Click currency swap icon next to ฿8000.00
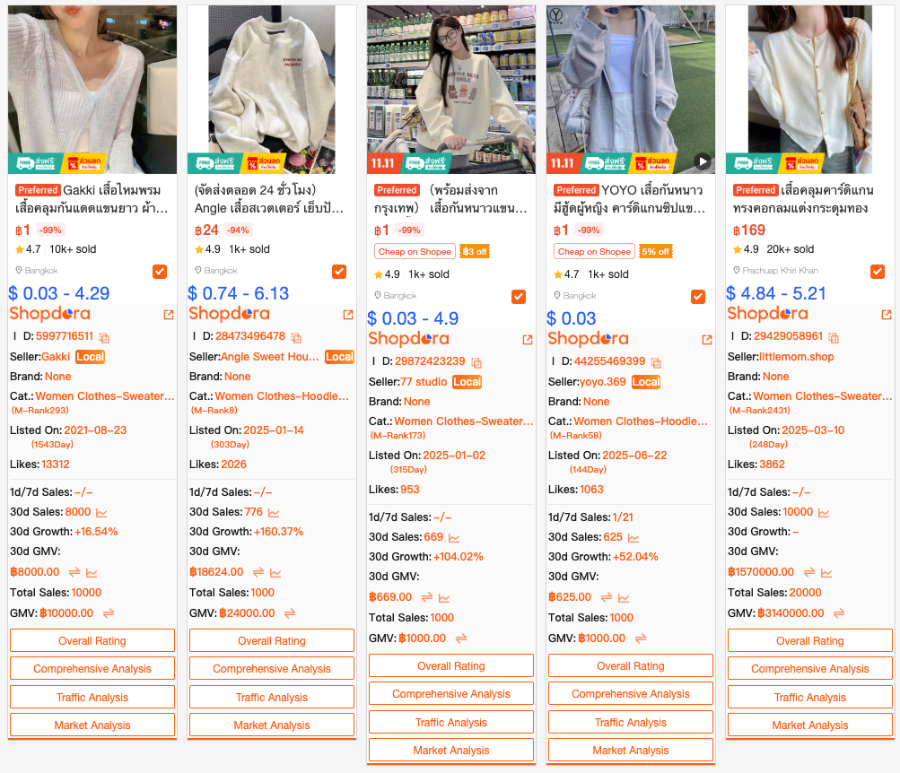This screenshot has height=773, width=900. click(x=74, y=572)
